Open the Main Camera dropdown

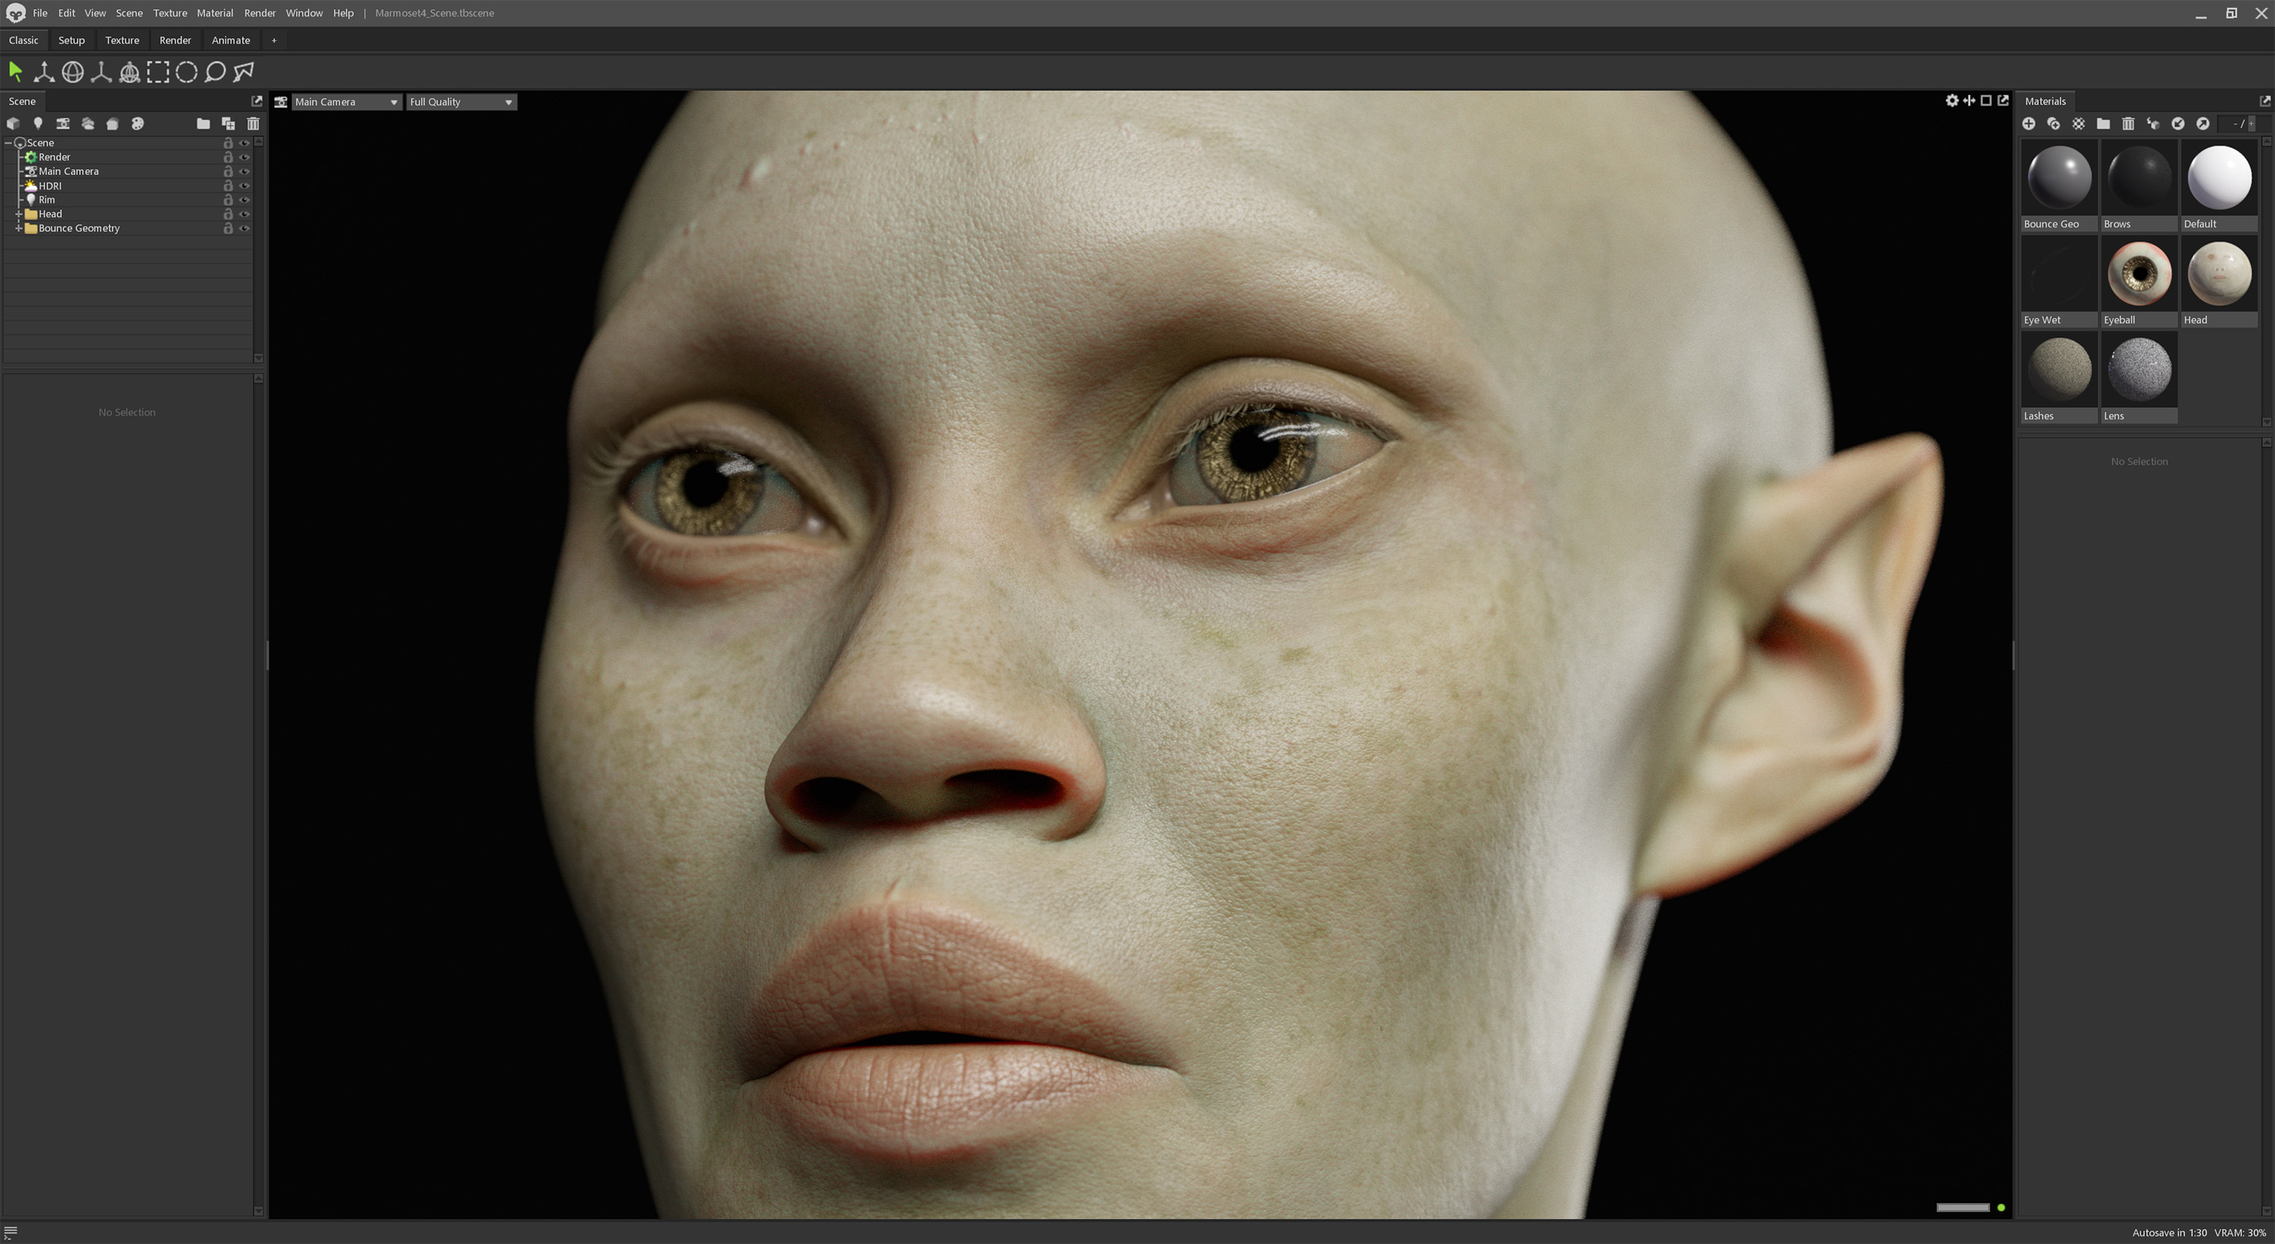(347, 102)
